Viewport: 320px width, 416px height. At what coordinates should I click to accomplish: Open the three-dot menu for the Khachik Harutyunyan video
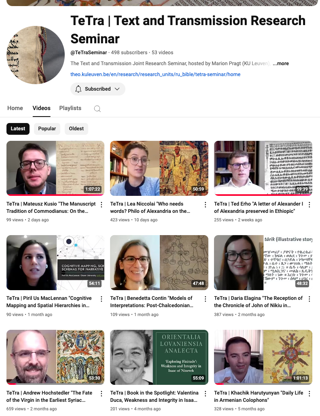point(309,393)
